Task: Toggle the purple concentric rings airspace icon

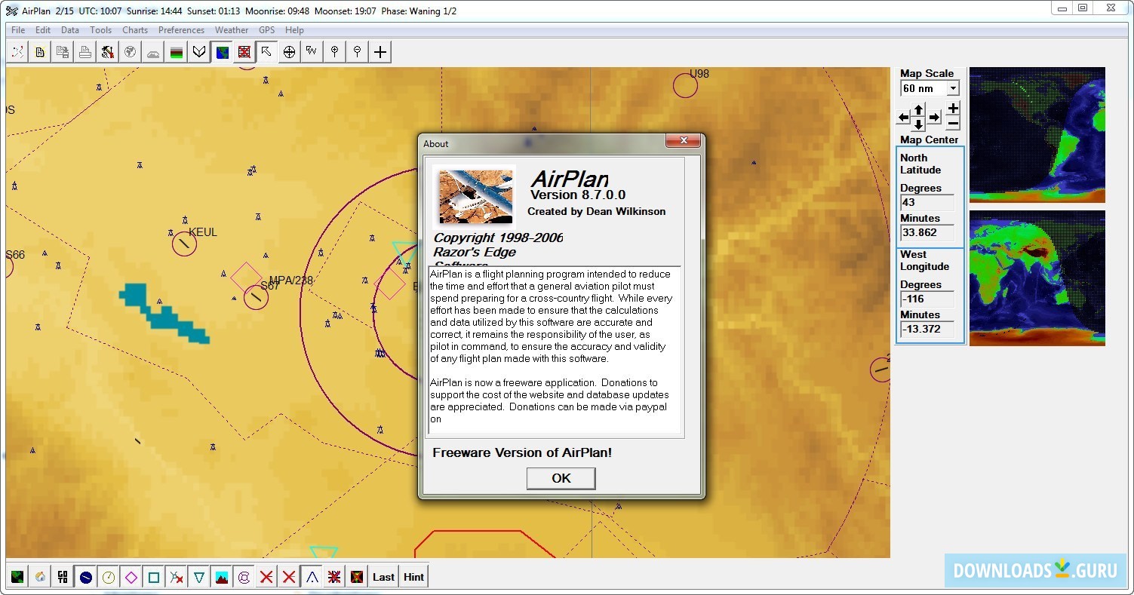Action: point(244,577)
